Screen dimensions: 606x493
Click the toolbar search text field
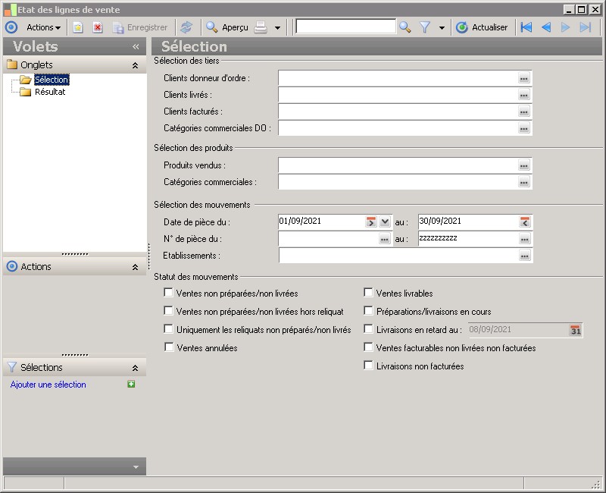click(x=345, y=27)
